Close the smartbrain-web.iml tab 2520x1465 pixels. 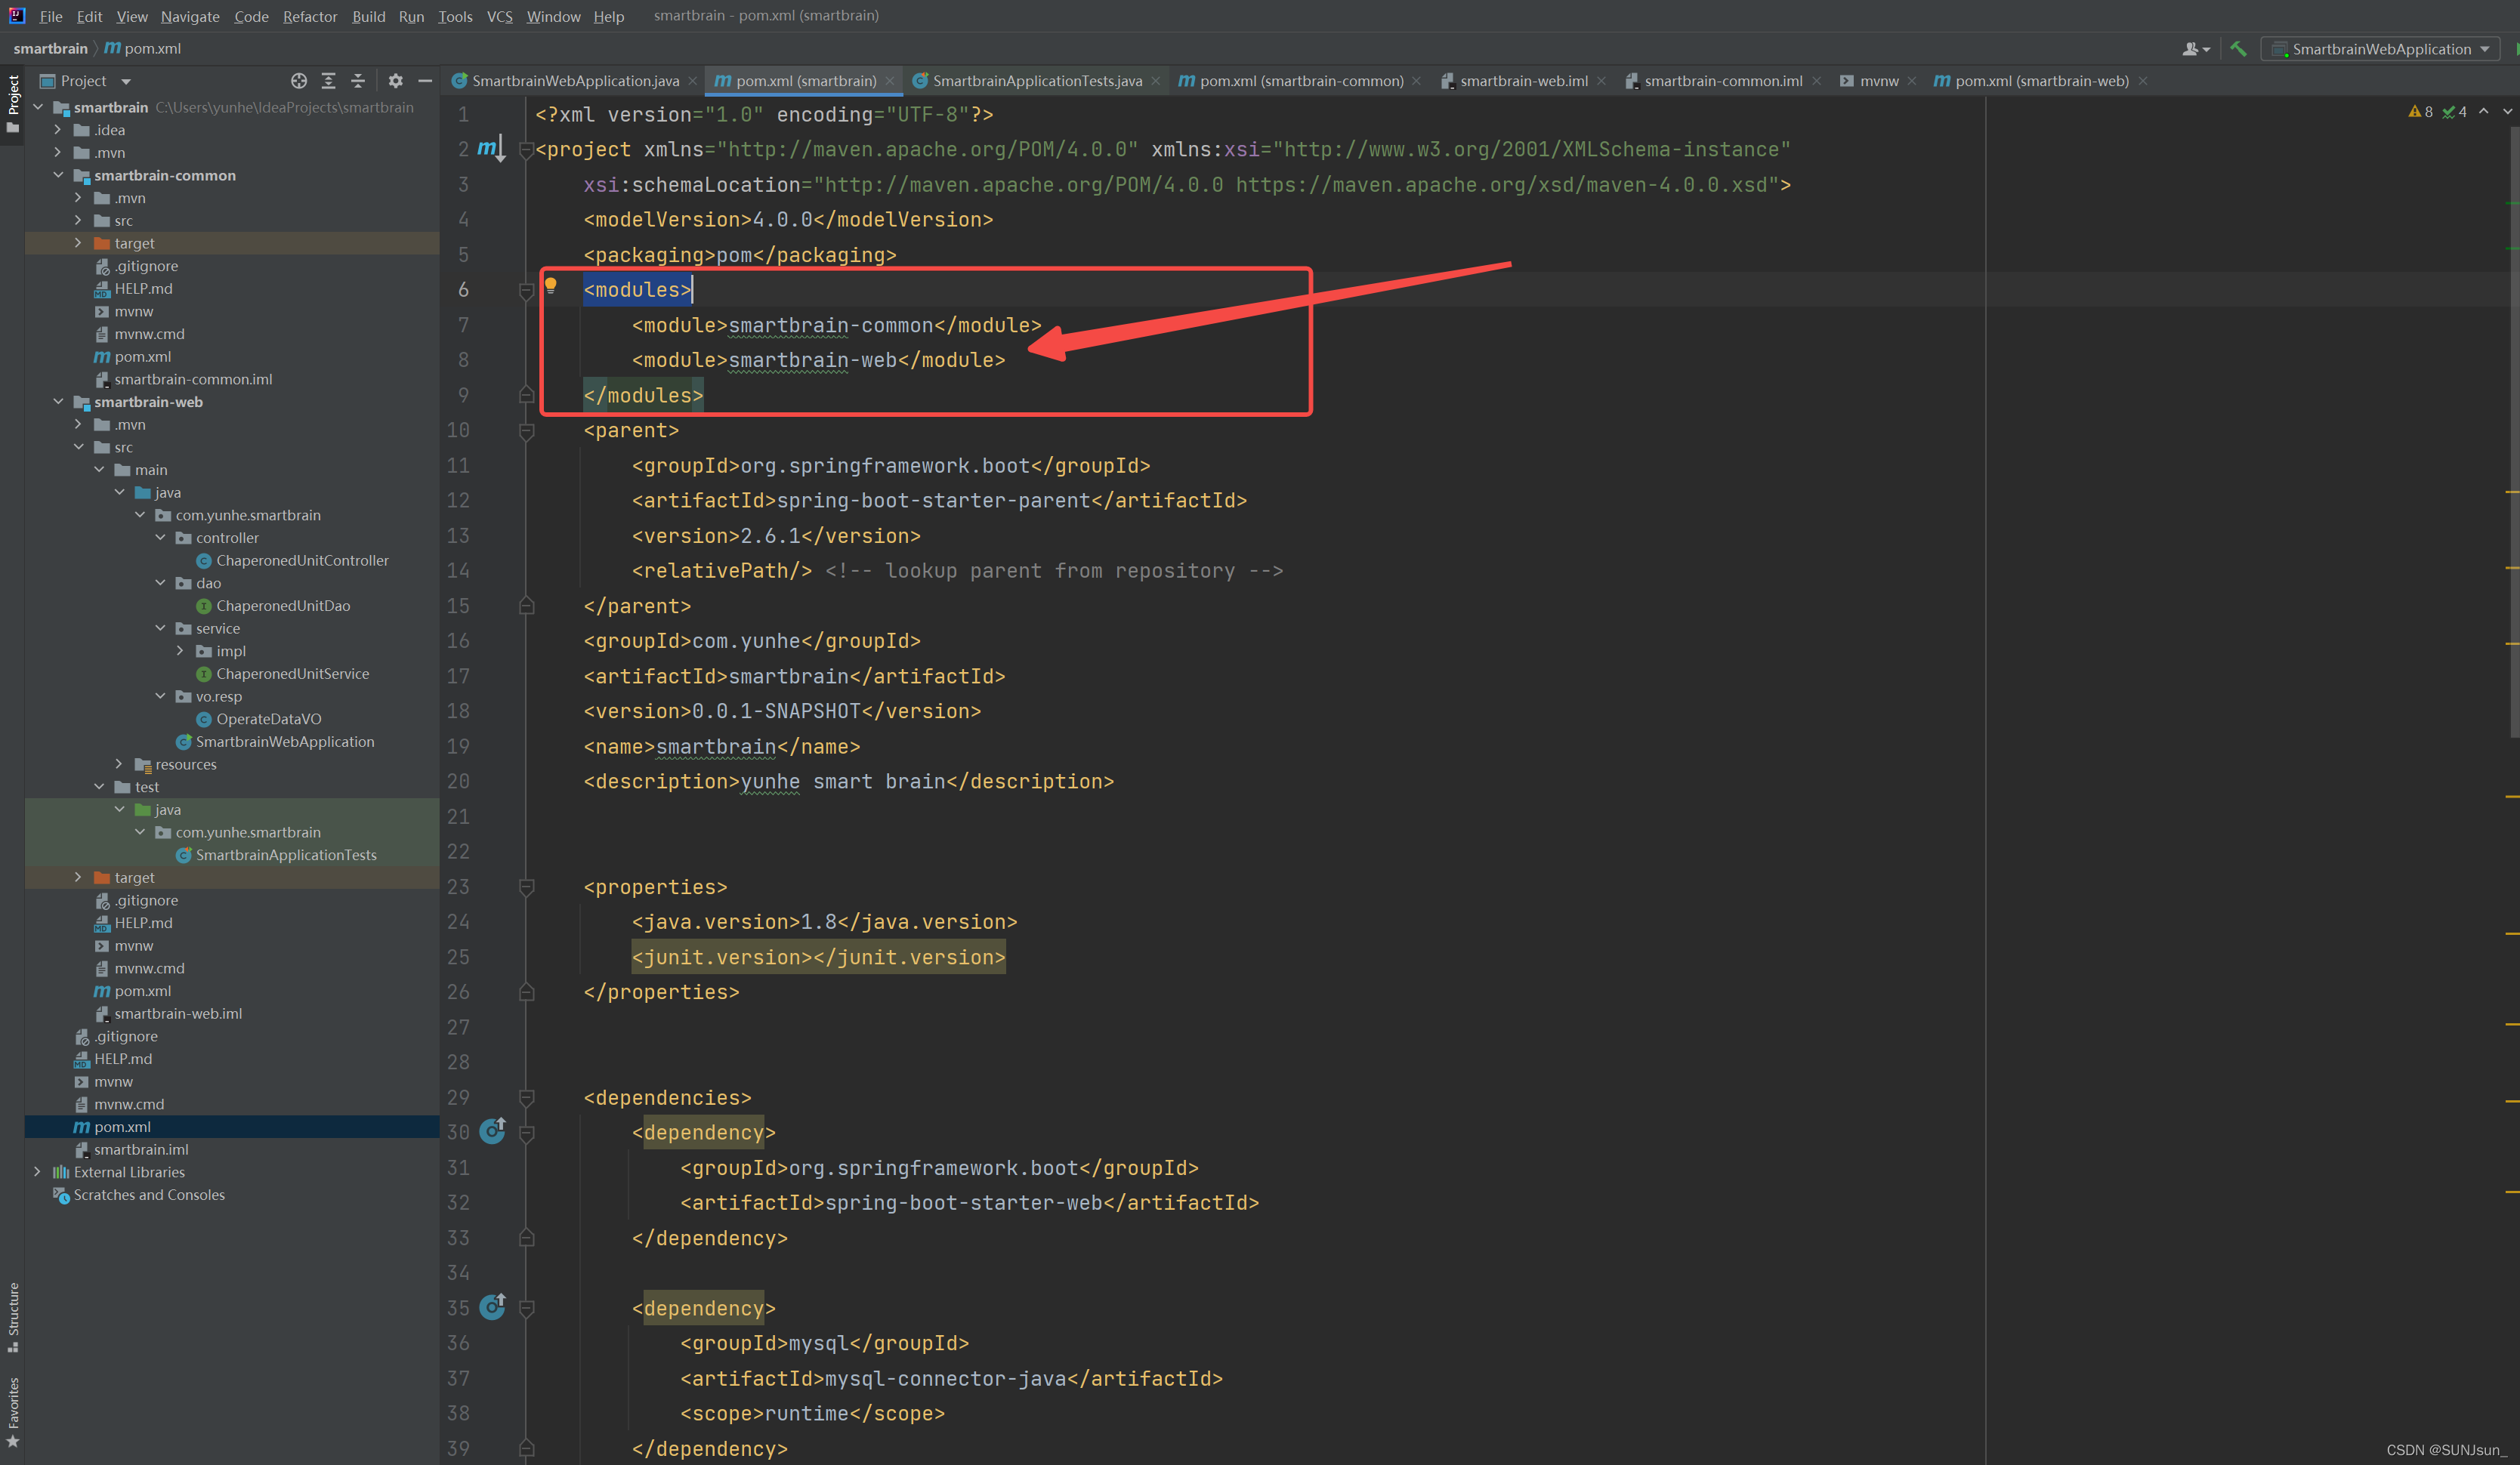click(x=1601, y=82)
